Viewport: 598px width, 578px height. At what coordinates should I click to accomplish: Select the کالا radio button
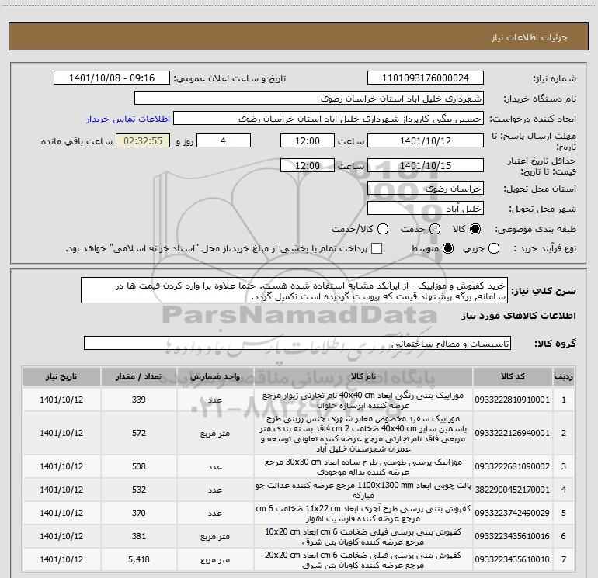point(475,229)
